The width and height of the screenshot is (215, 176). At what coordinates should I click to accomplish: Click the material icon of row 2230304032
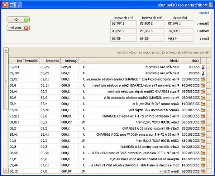click(x=203, y=79)
